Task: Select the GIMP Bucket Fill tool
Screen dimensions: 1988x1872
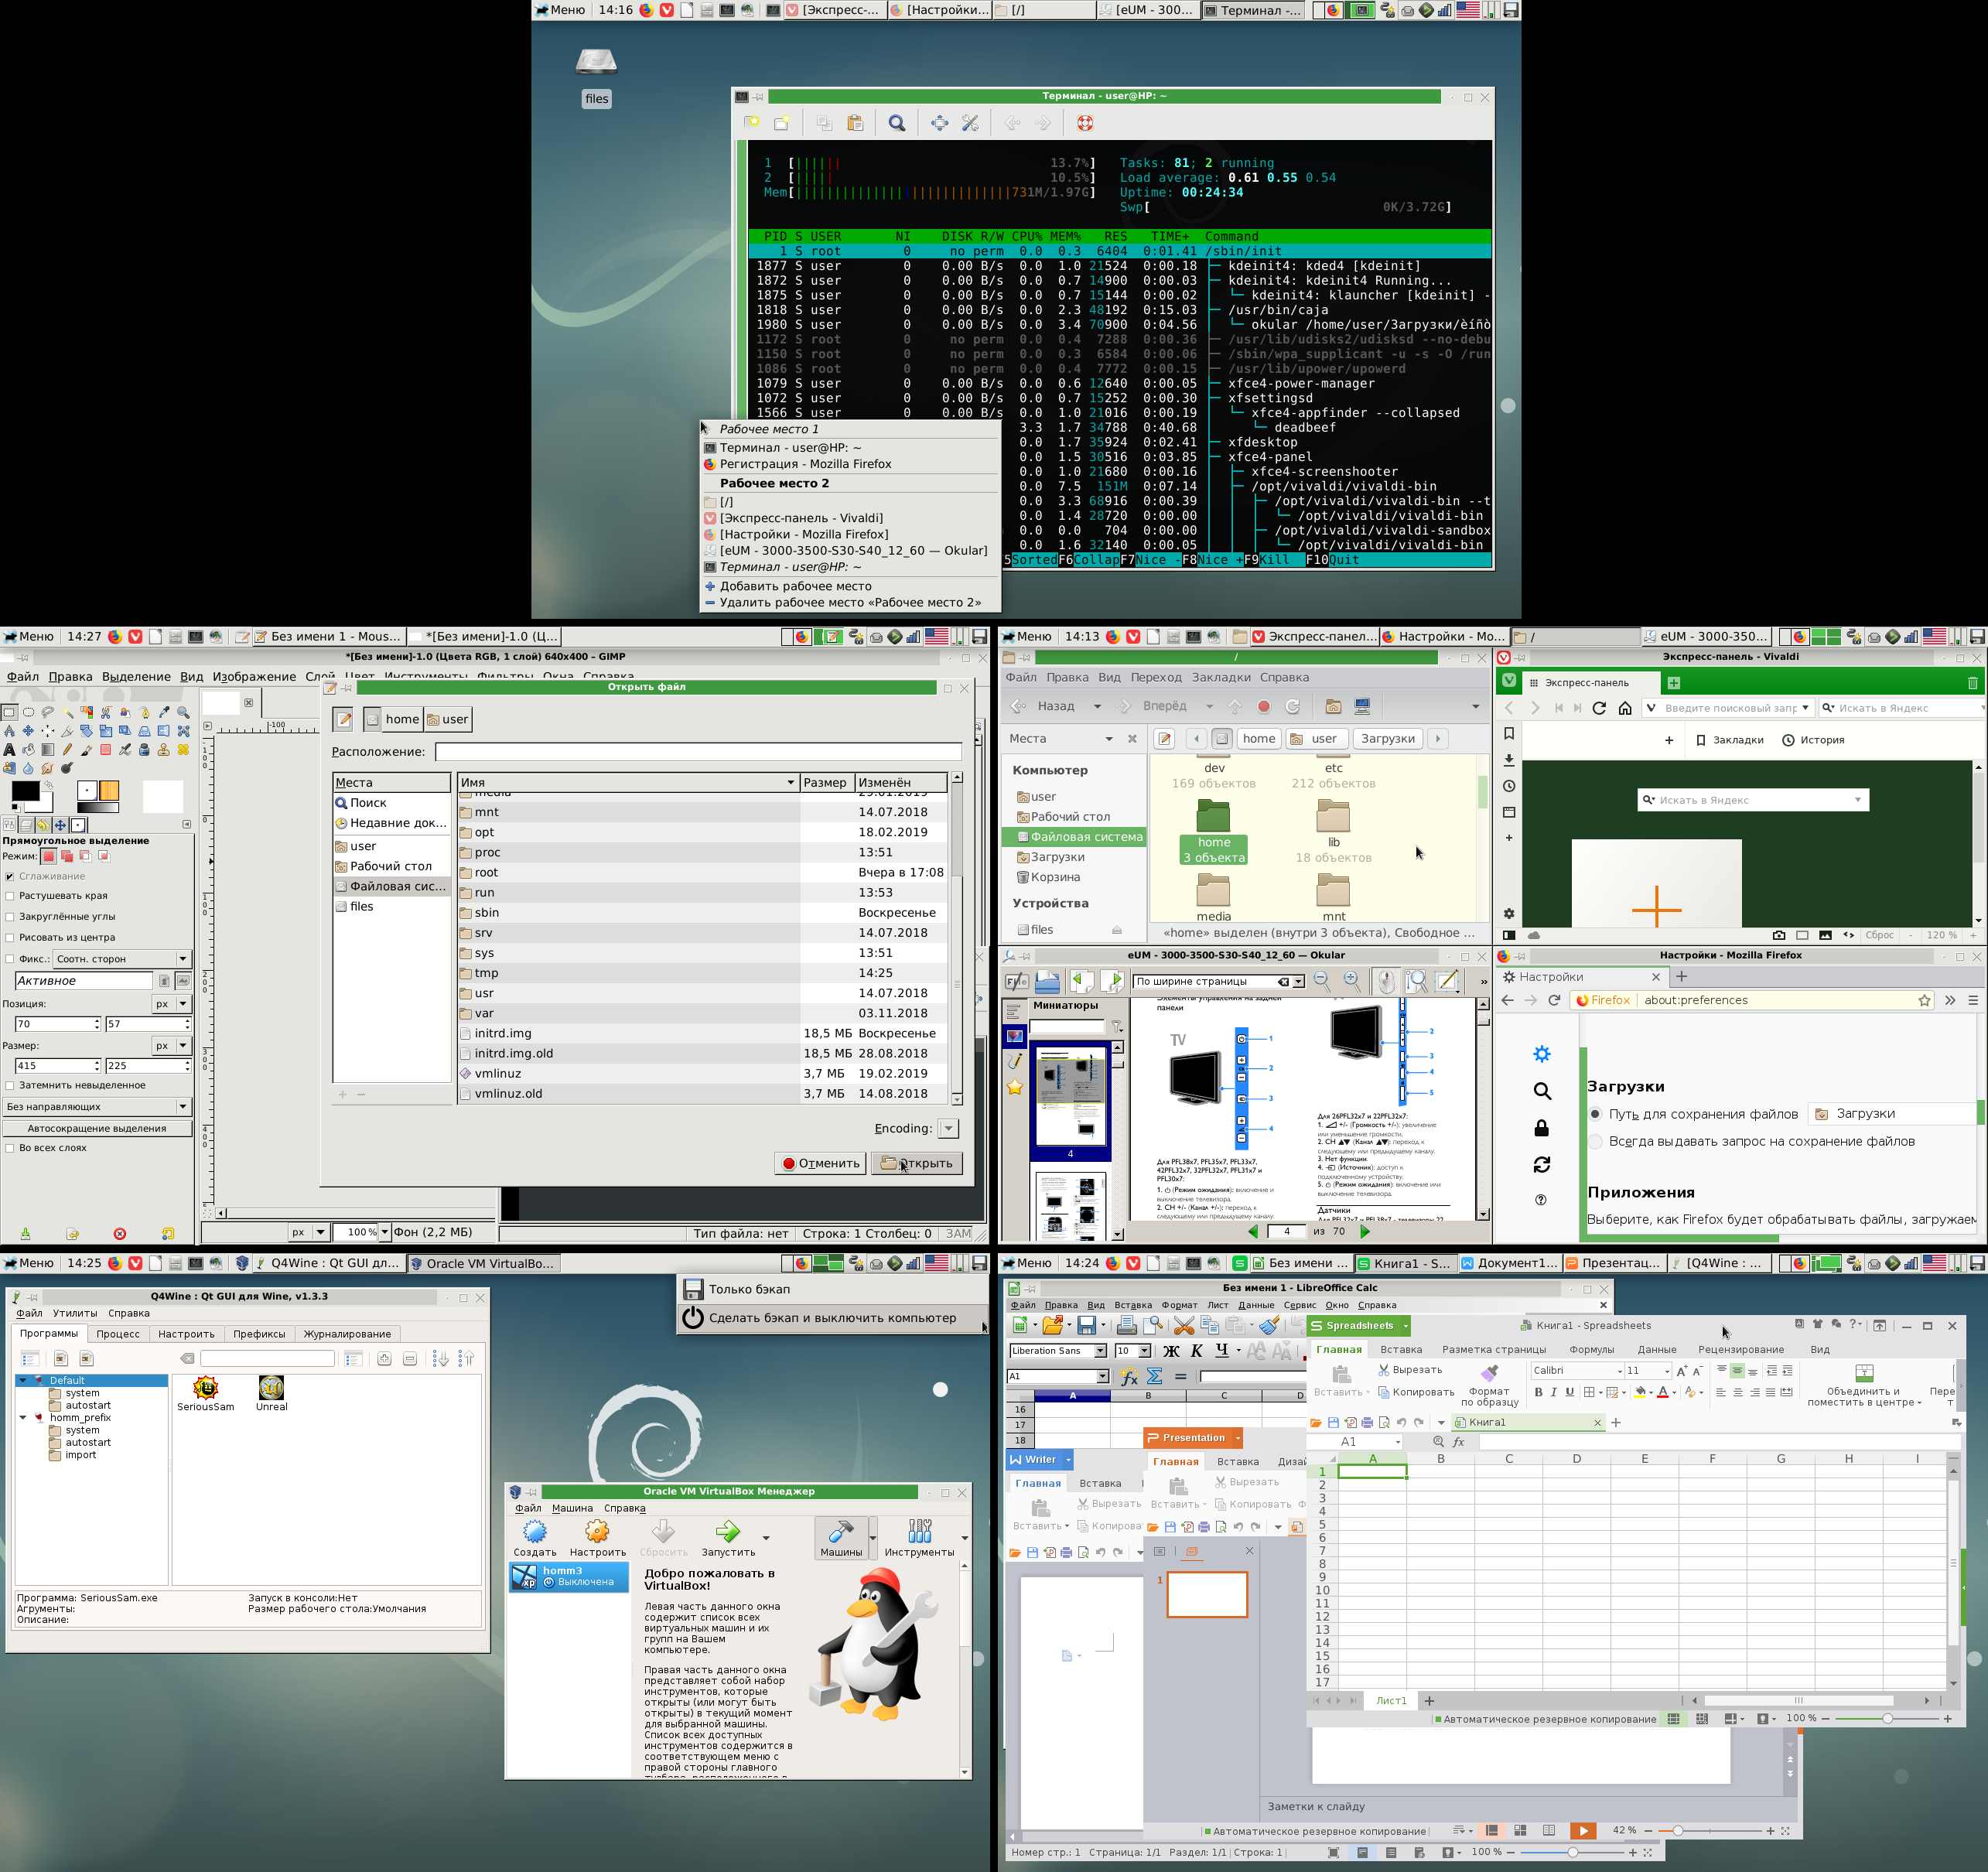Action: pyautogui.click(x=28, y=750)
